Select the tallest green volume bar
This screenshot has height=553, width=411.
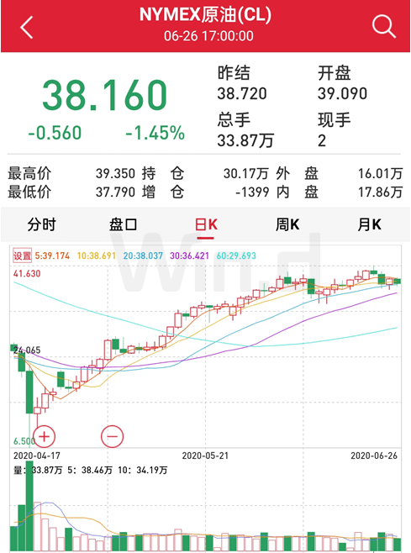click(29, 506)
